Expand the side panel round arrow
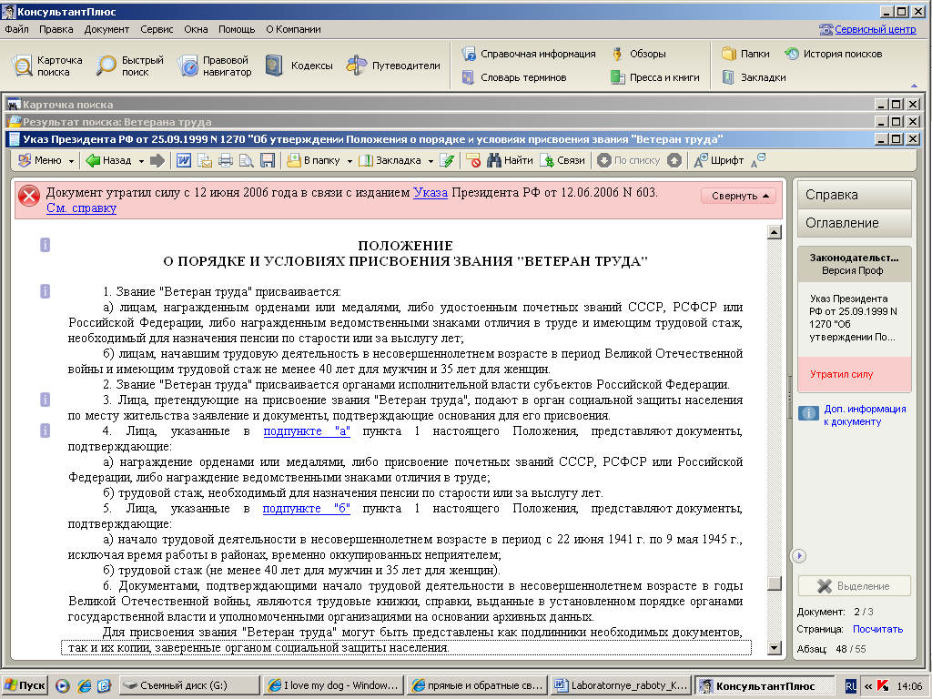Viewport: 932px width, 699px height. (x=799, y=556)
